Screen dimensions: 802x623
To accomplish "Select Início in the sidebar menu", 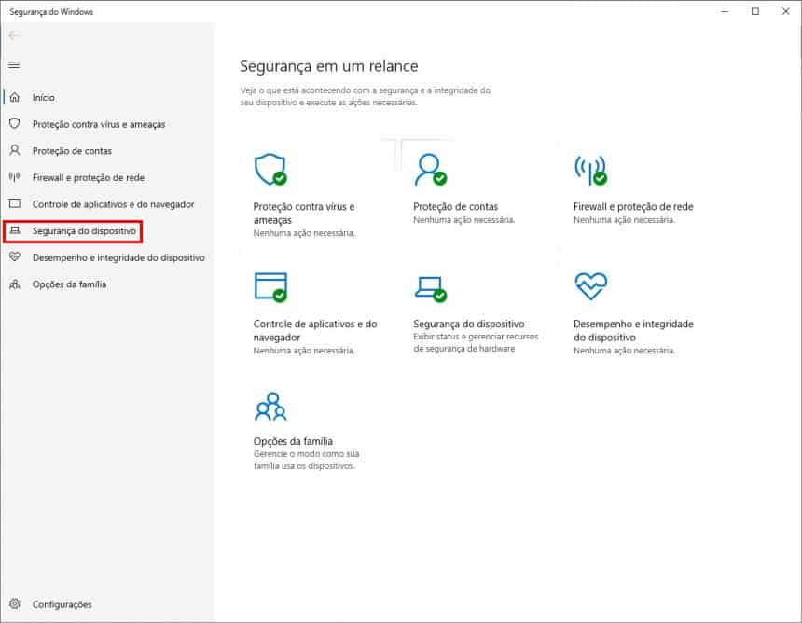I will pos(43,97).
